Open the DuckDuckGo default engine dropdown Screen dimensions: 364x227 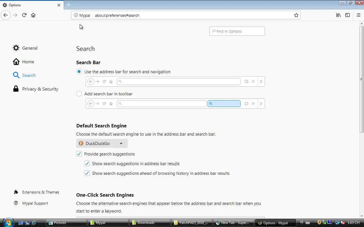tap(102, 143)
